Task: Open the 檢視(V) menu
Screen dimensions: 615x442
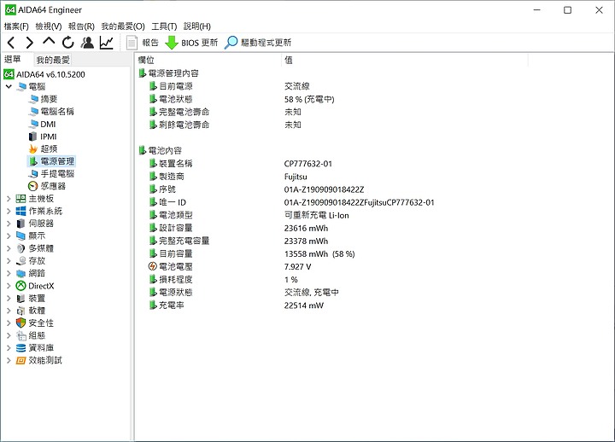Action: [49, 26]
